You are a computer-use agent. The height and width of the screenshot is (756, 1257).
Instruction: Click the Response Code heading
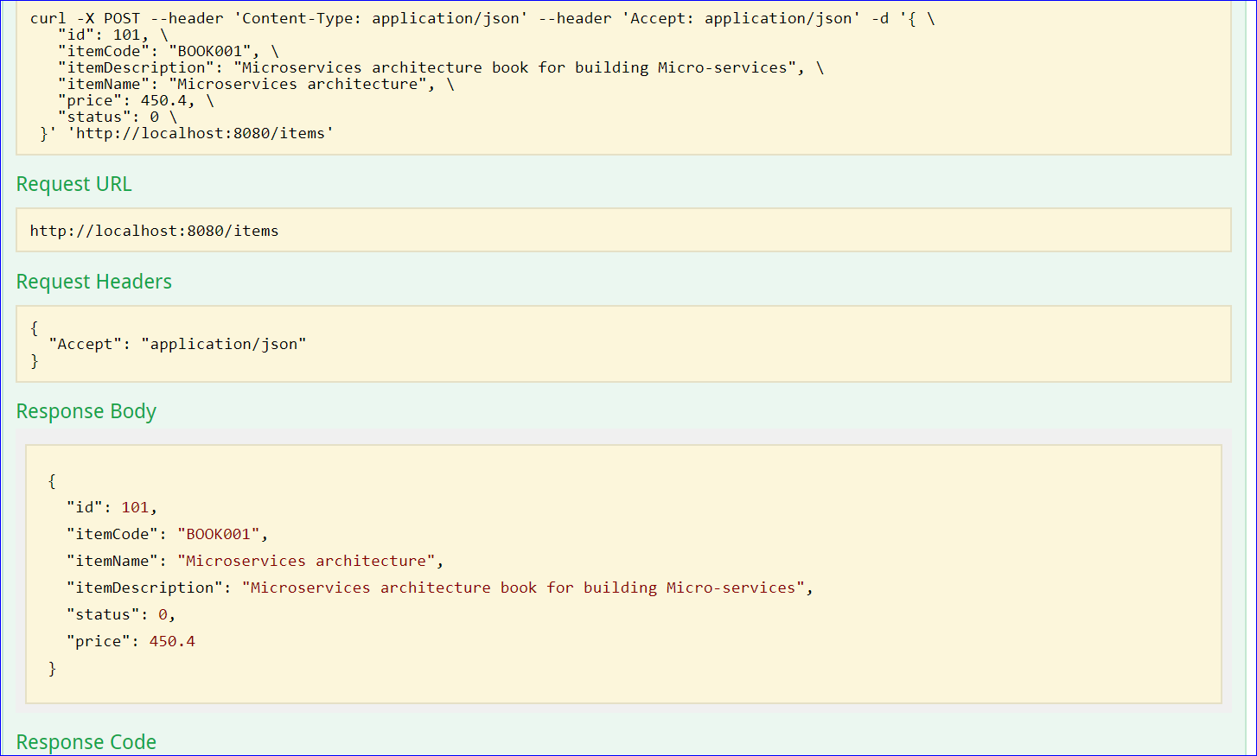coord(86,742)
